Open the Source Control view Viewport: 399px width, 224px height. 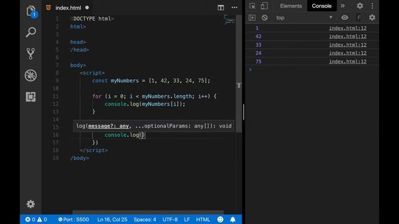tap(31, 54)
